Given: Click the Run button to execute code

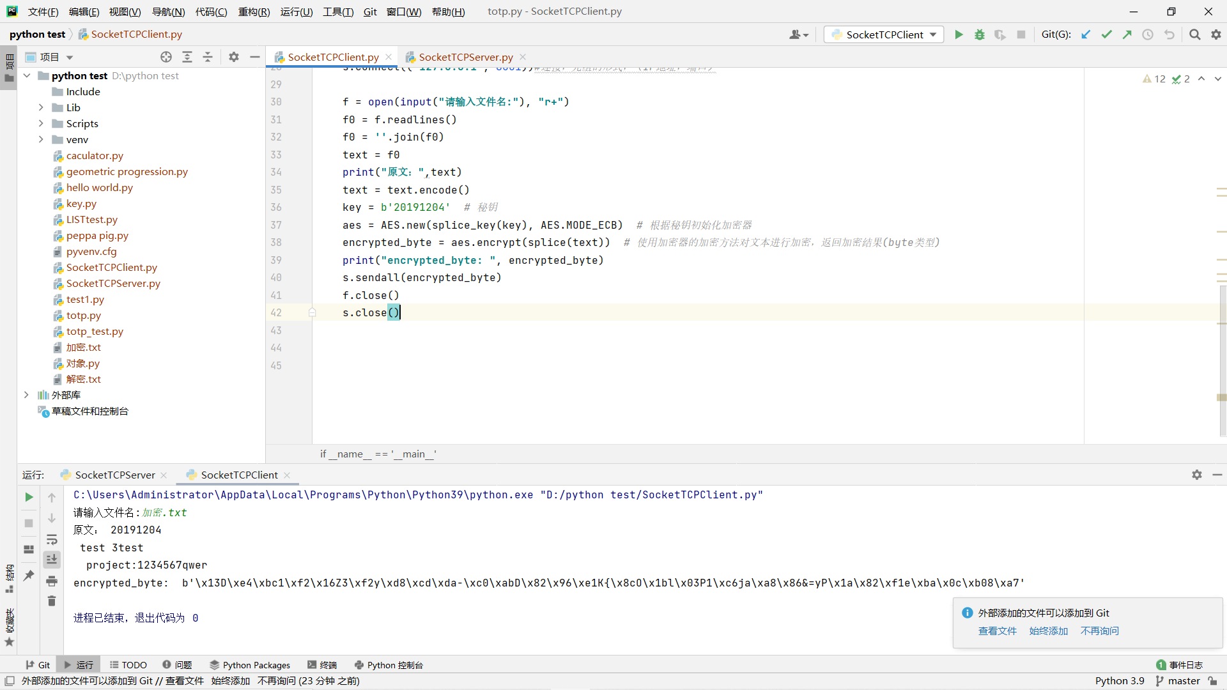Looking at the screenshot, I should click(958, 34).
